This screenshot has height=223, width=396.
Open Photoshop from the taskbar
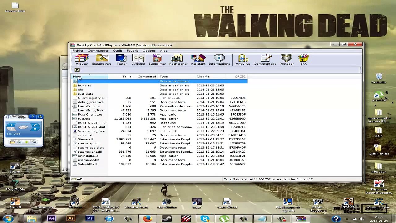(x=90, y=219)
